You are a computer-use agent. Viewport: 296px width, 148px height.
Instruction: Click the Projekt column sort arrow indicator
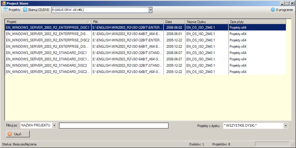[88, 22]
